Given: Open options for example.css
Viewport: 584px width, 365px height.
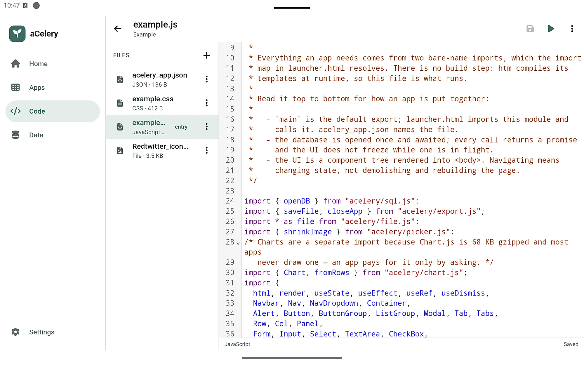Looking at the screenshot, I should [206, 103].
